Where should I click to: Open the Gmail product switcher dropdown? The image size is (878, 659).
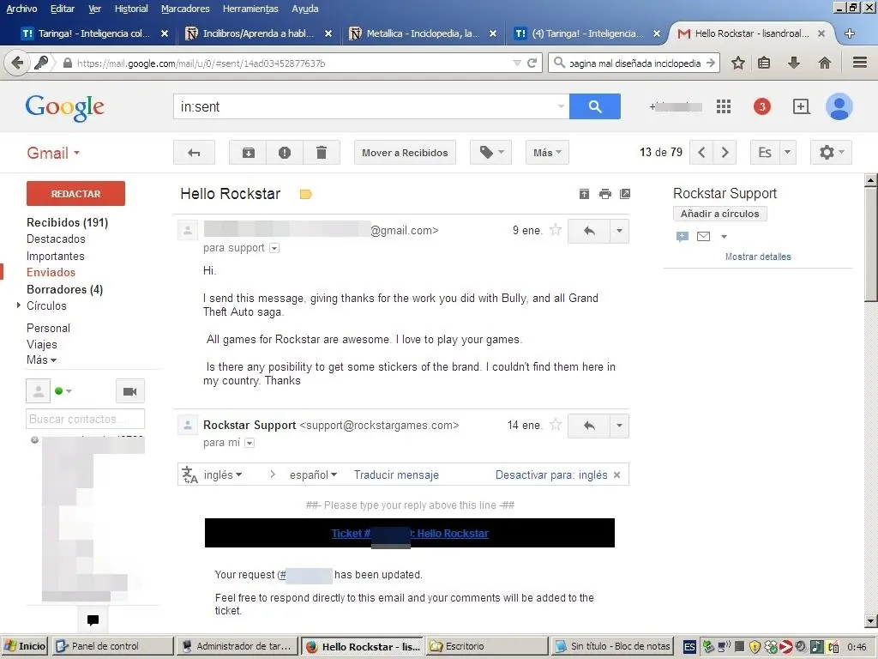53,153
